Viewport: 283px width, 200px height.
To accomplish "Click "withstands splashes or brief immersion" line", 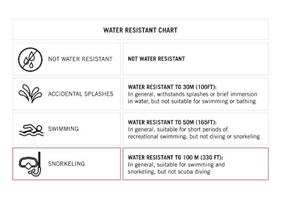I will [x=192, y=94].
